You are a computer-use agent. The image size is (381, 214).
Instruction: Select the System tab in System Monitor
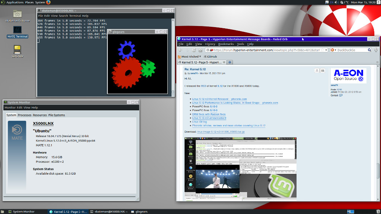[x=11, y=115]
